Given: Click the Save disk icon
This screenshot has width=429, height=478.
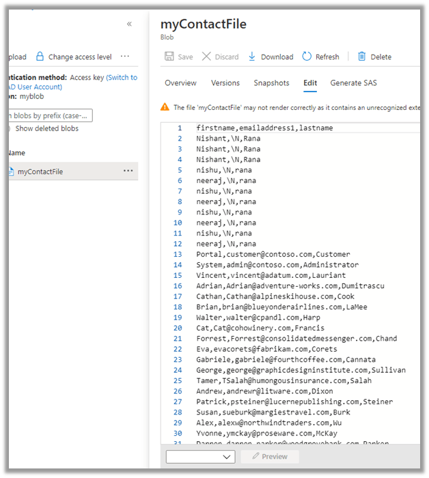Looking at the screenshot, I should [x=170, y=57].
